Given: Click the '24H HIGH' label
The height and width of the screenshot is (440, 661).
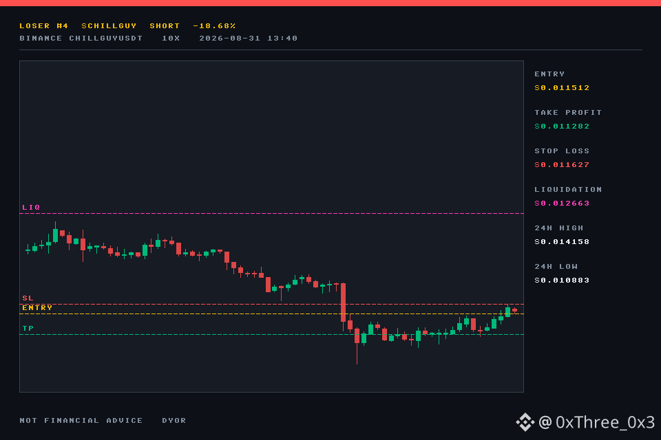Looking at the screenshot, I should tap(559, 228).
